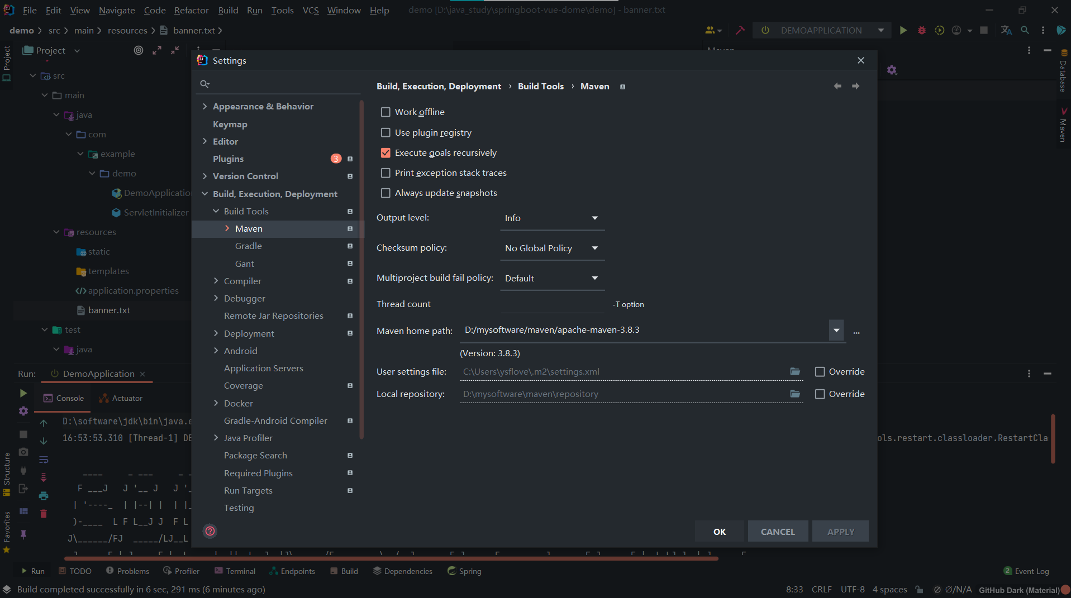The height and width of the screenshot is (598, 1071).
Task: Enable Work offline checkbox
Action: pyautogui.click(x=385, y=112)
